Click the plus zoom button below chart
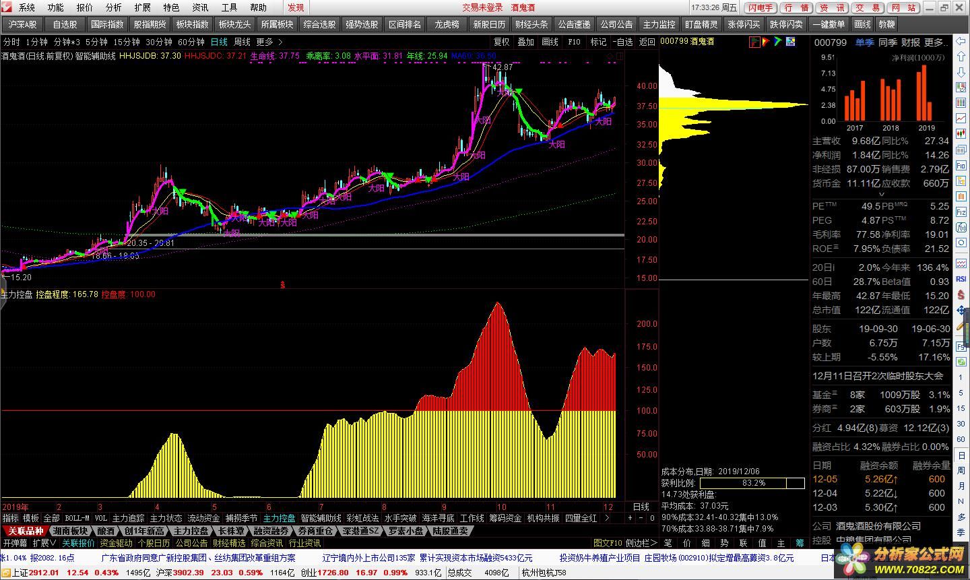 (x=630, y=519)
